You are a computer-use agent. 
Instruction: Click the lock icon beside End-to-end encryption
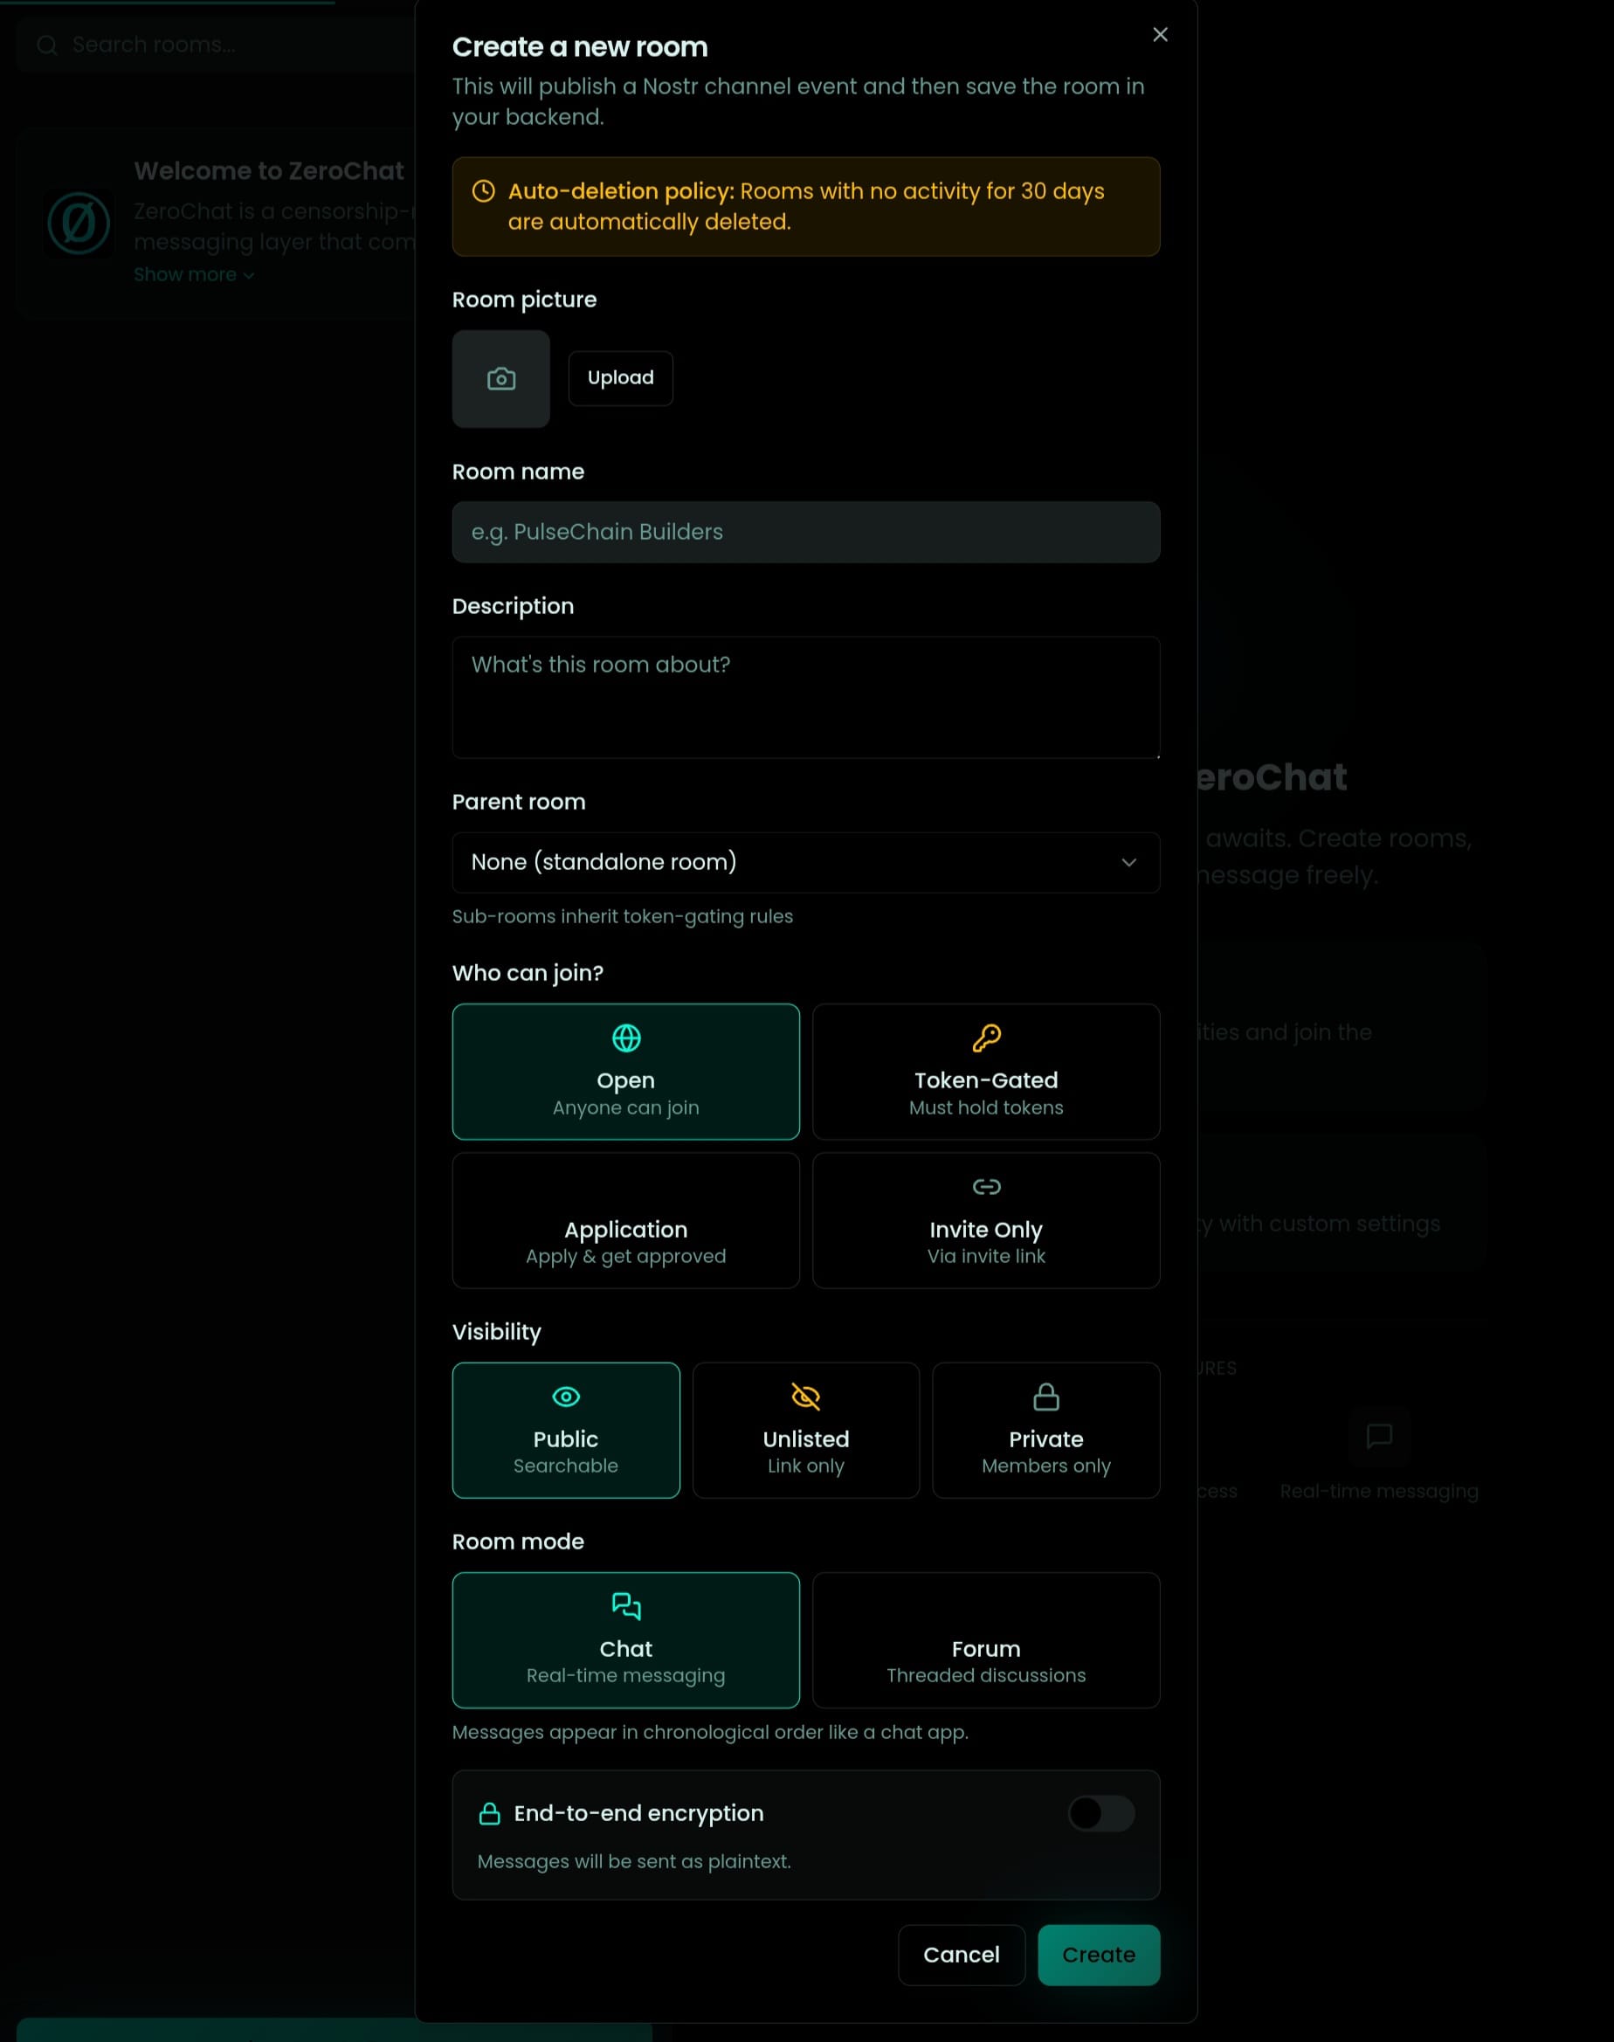click(x=489, y=1813)
